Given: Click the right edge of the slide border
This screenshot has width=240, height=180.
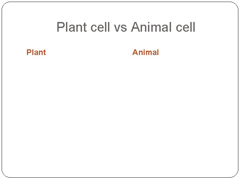Looking at the screenshot, I should 238,90.
